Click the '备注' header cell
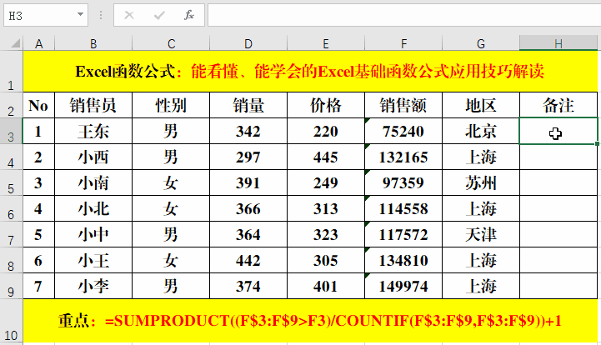601x345 pixels. click(558, 105)
